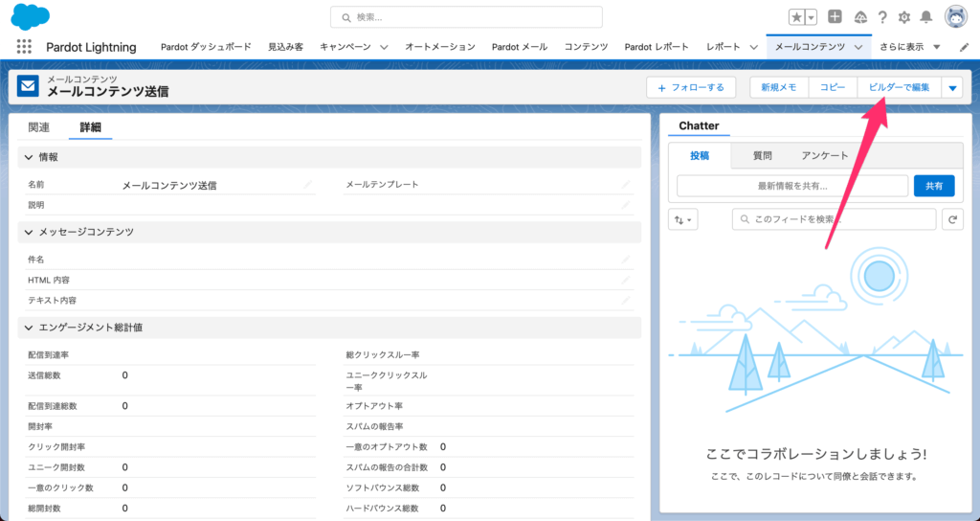Click the このフィードを検索 search field
980x521 pixels.
(834, 219)
